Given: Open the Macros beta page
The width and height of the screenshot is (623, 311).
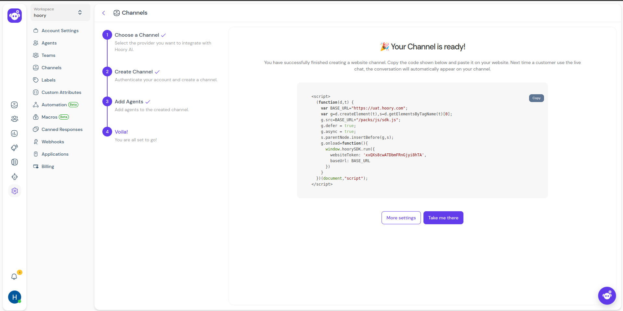Looking at the screenshot, I should (x=49, y=117).
